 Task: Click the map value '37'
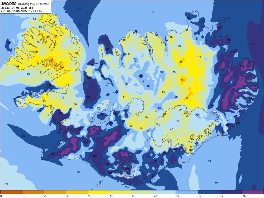coord(187,98)
